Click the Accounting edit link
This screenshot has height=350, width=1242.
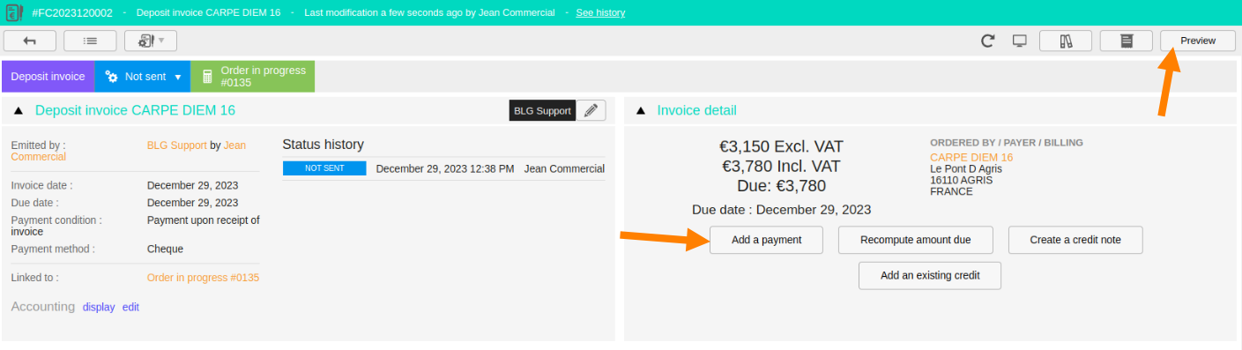pos(130,307)
